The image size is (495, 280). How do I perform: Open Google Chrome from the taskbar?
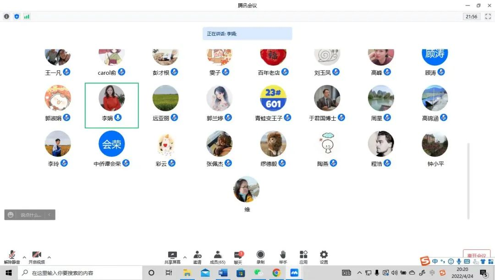(x=276, y=273)
